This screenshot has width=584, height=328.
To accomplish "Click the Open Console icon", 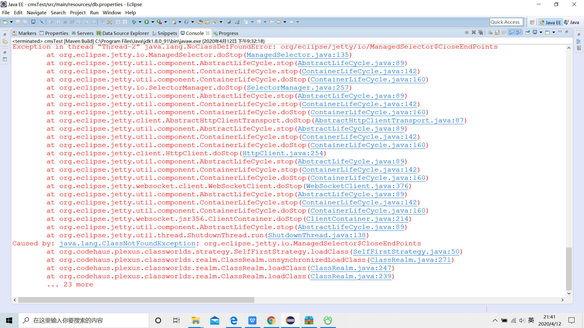I will [x=547, y=32].
